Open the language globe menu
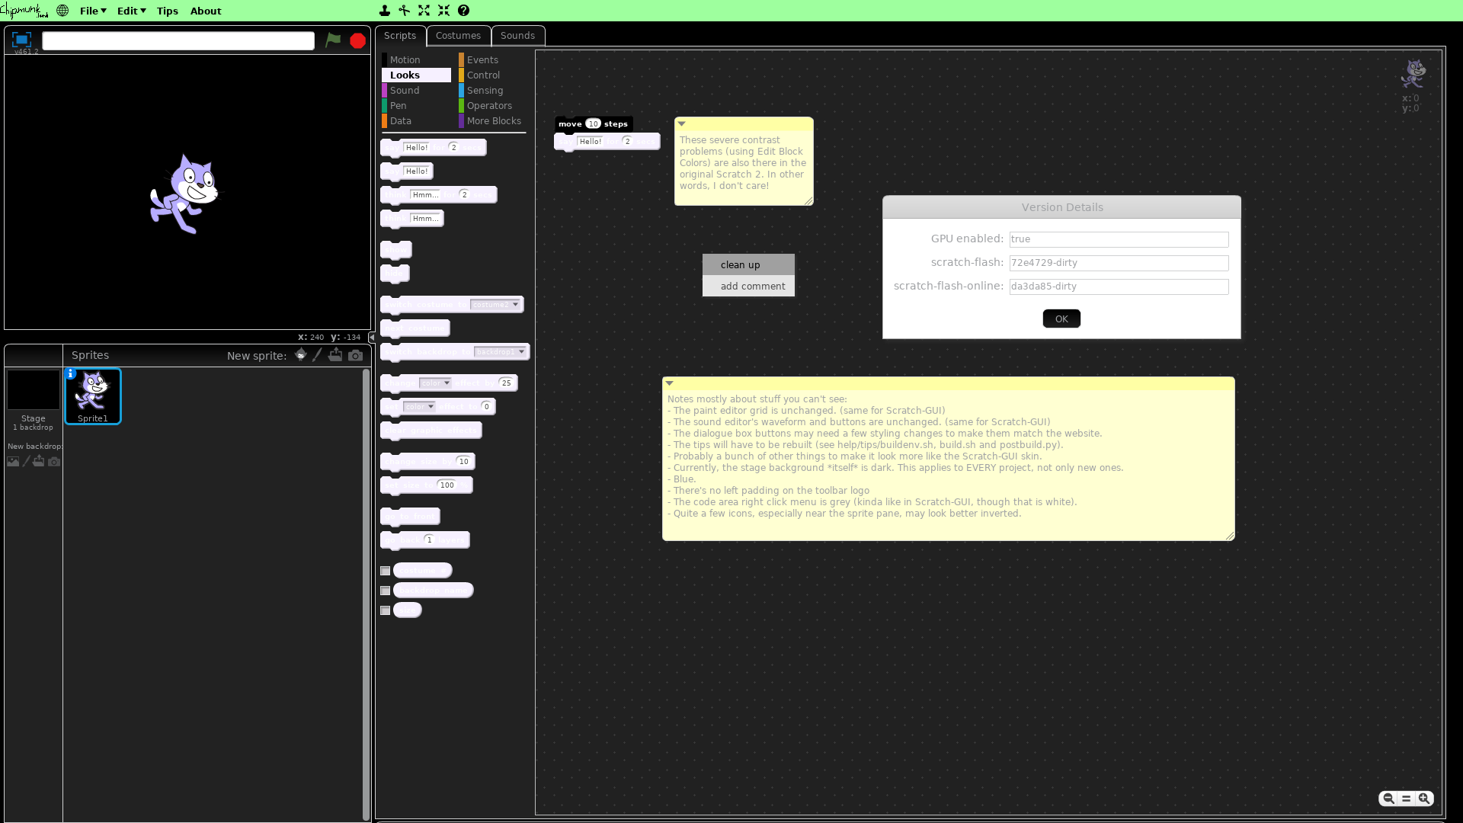The width and height of the screenshot is (1463, 823). coord(62,11)
